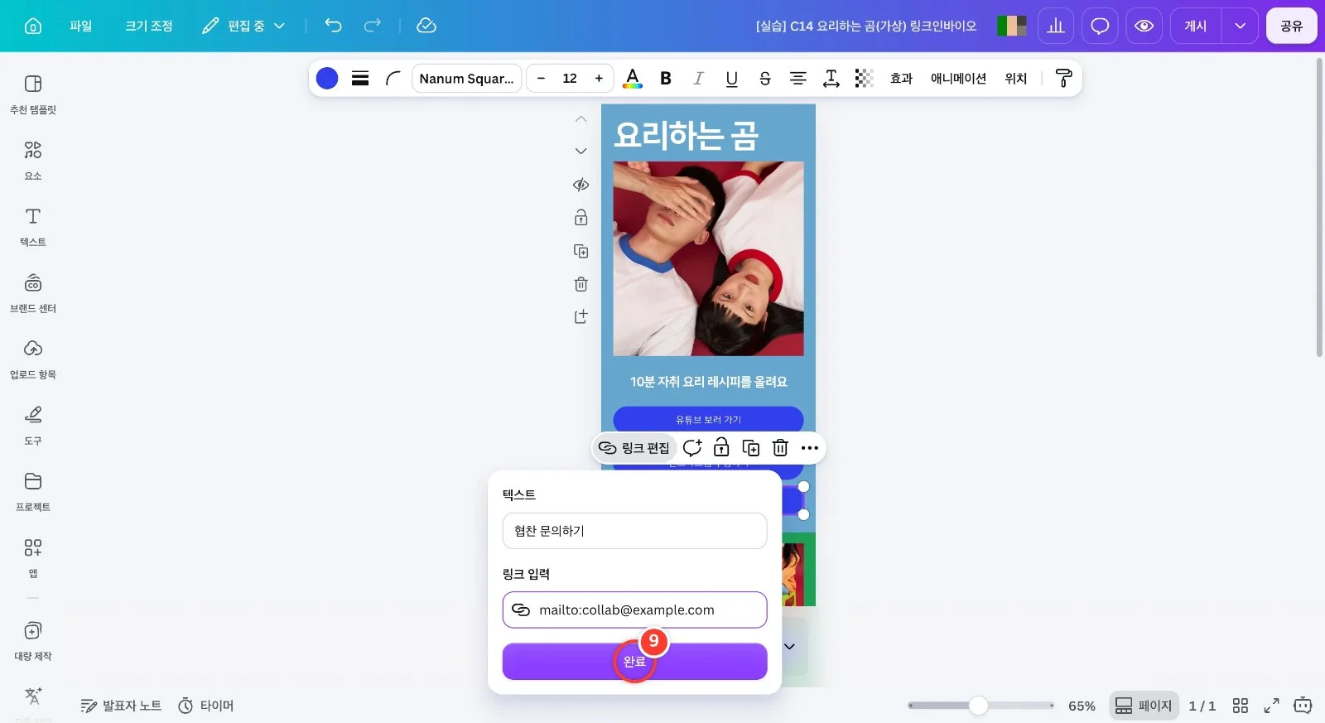Click the 공유 share button
1325x723 pixels.
coord(1291,26)
